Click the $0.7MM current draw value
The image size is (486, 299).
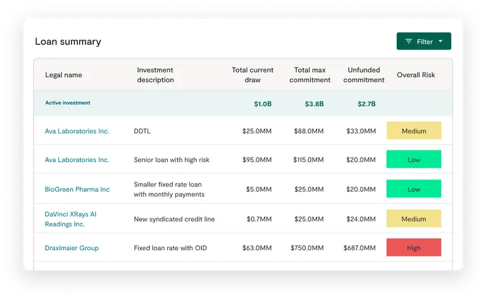coord(259,219)
